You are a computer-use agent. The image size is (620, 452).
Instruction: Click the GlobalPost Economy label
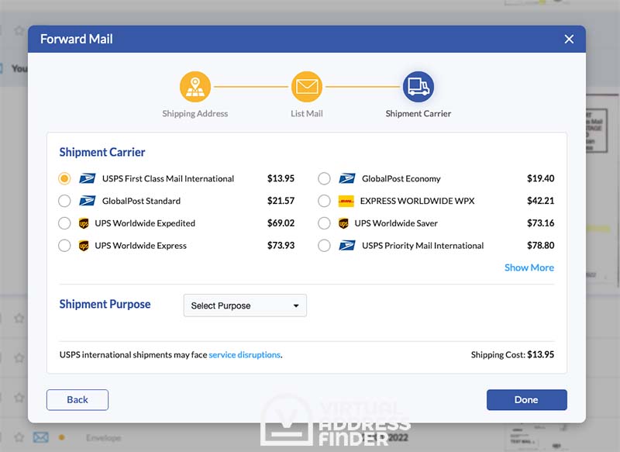pyautogui.click(x=401, y=179)
